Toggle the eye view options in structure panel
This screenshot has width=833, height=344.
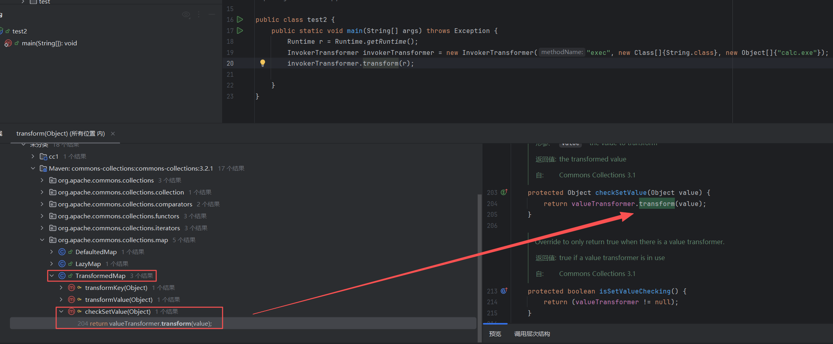[x=186, y=15]
